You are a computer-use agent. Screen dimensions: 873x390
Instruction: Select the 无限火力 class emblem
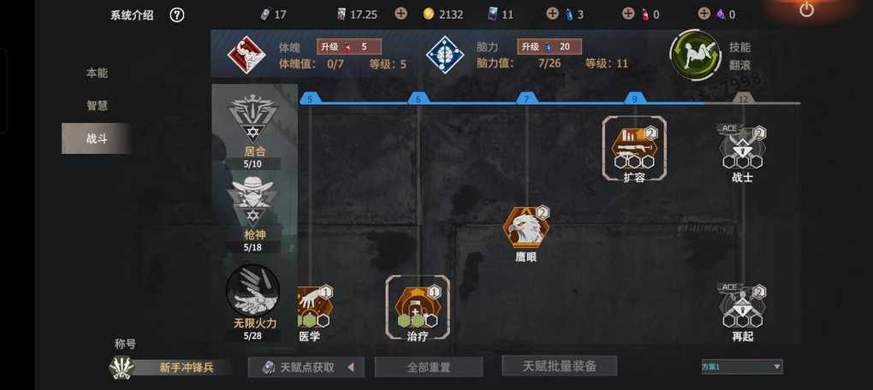click(253, 290)
